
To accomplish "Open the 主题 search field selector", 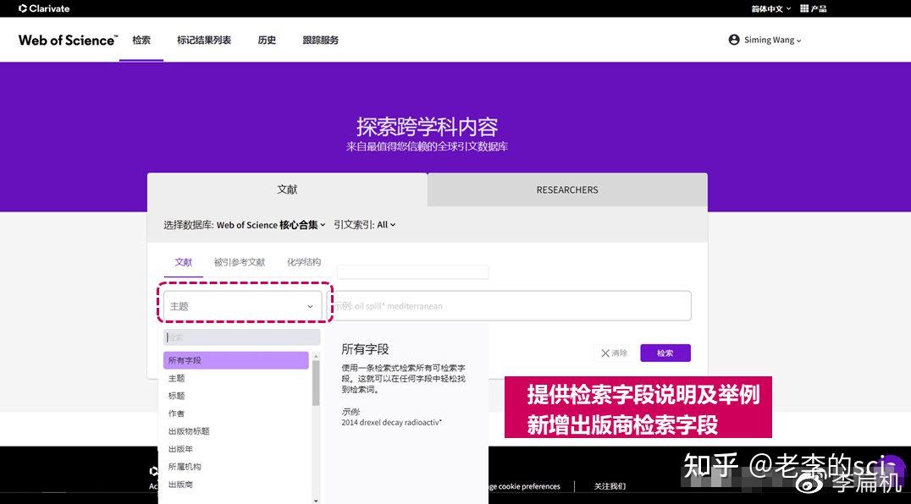I will point(243,305).
